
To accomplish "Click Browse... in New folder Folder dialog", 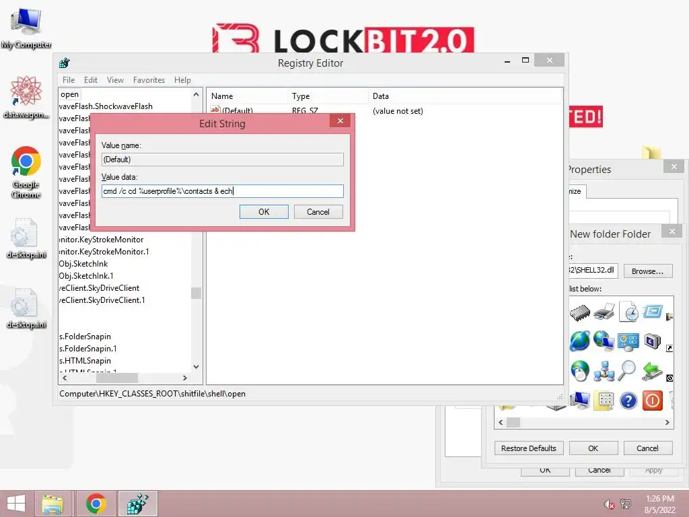I will coord(648,271).
